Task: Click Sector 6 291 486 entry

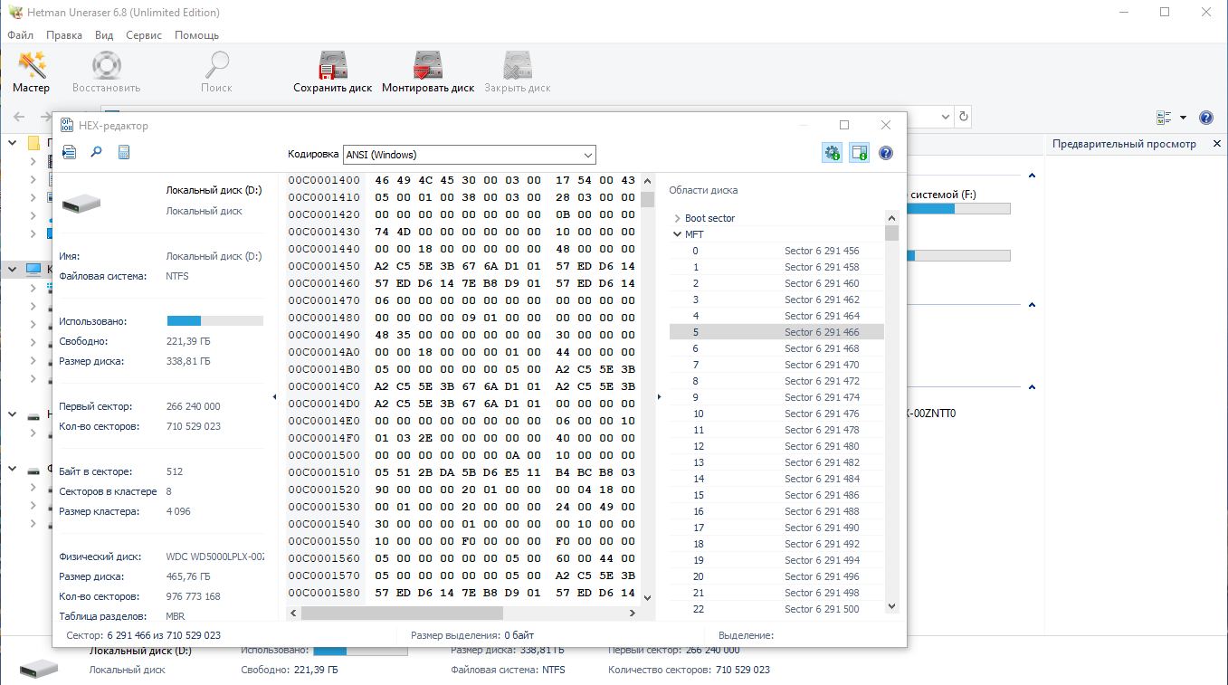Action: coord(822,495)
